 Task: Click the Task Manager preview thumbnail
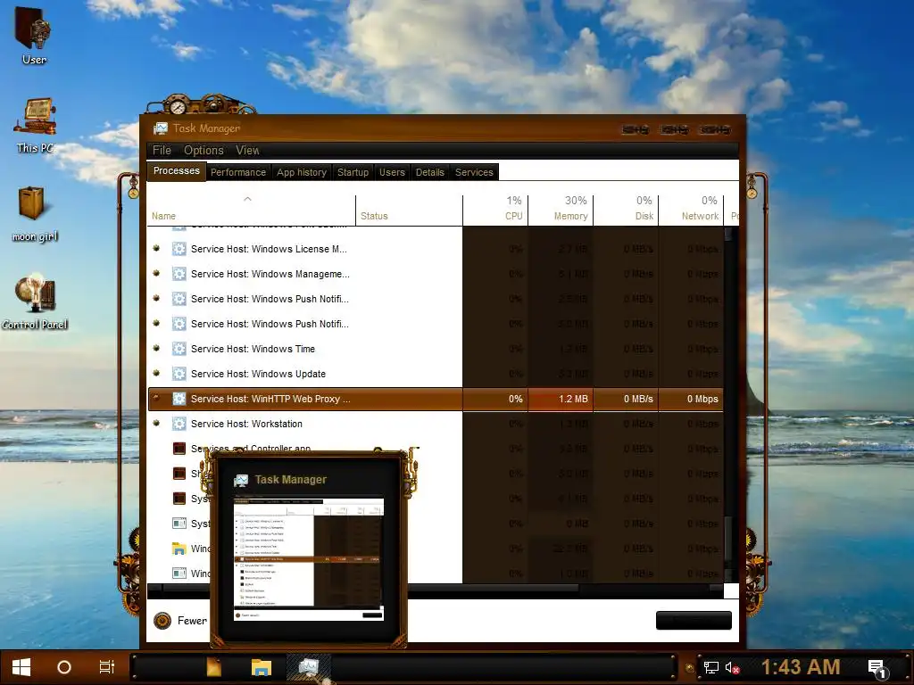(x=309, y=559)
